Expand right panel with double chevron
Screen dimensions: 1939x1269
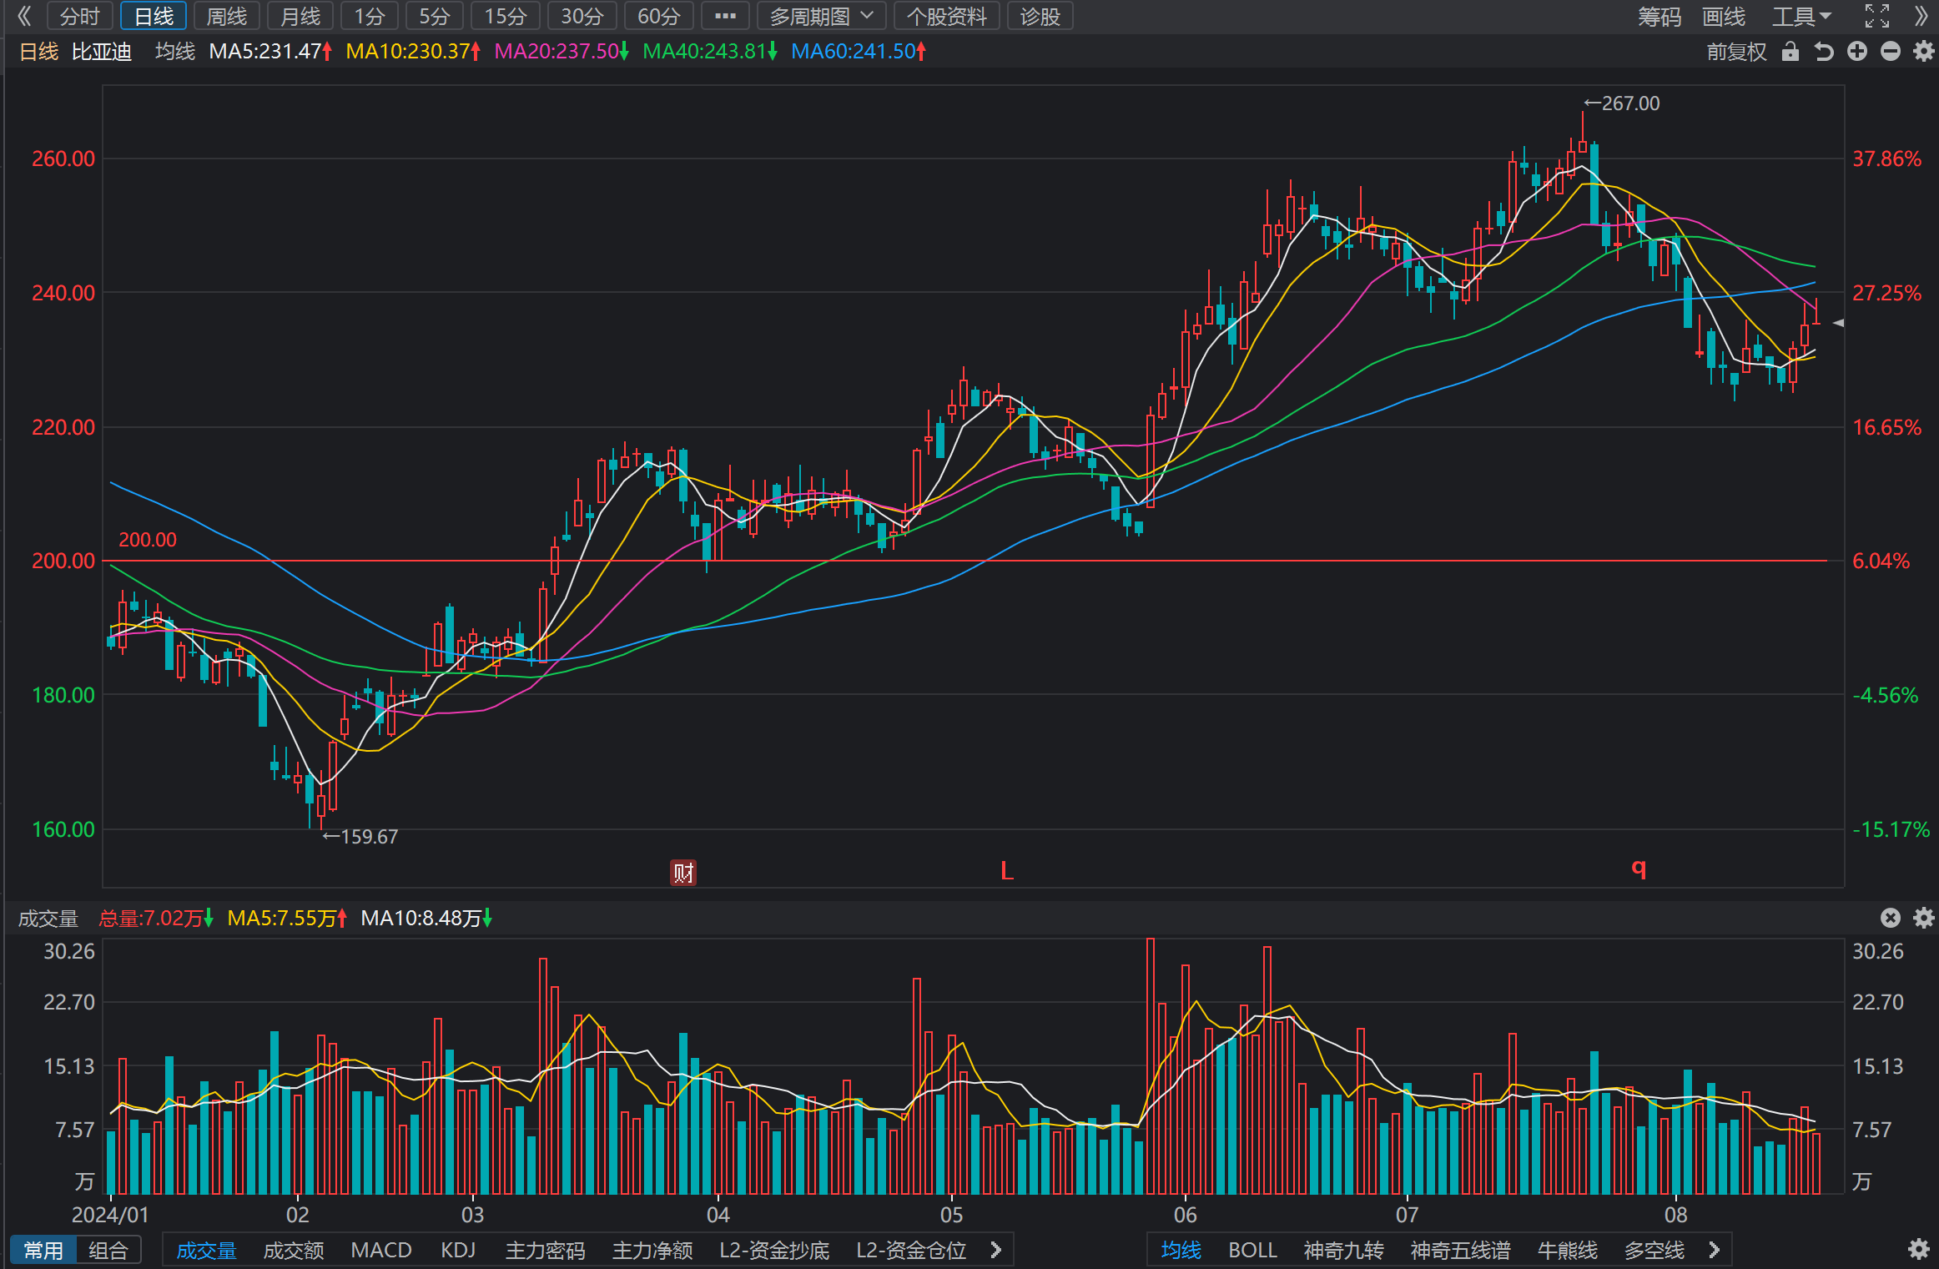click(x=1921, y=16)
